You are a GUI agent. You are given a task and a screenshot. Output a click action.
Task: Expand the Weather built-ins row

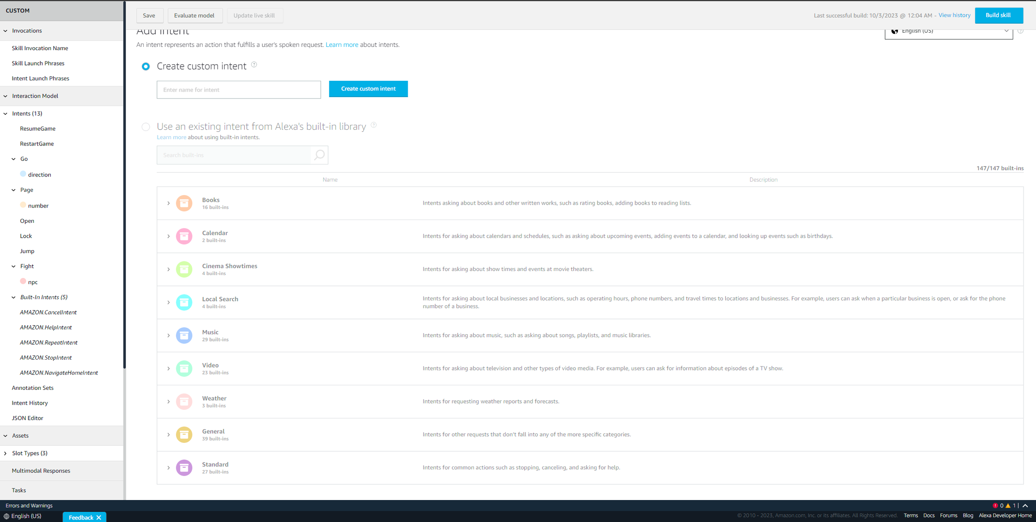click(x=169, y=401)
